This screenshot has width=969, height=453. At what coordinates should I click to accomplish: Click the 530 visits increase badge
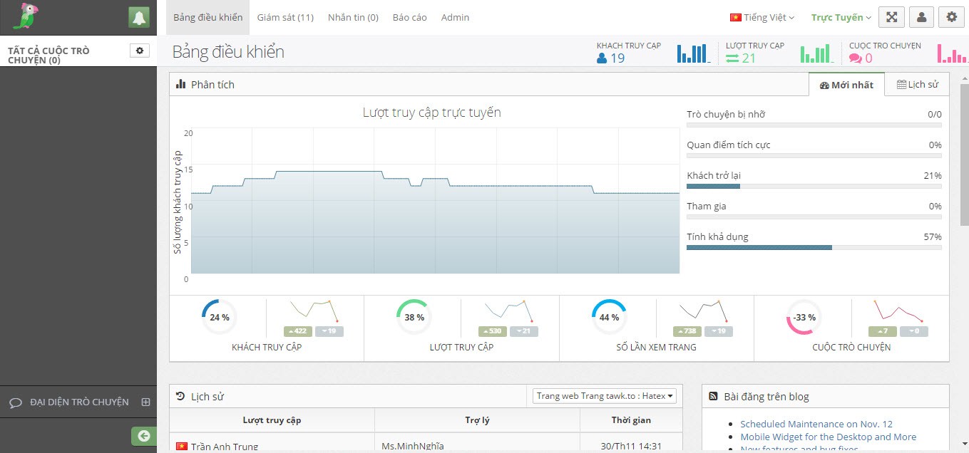coord(493,331)
